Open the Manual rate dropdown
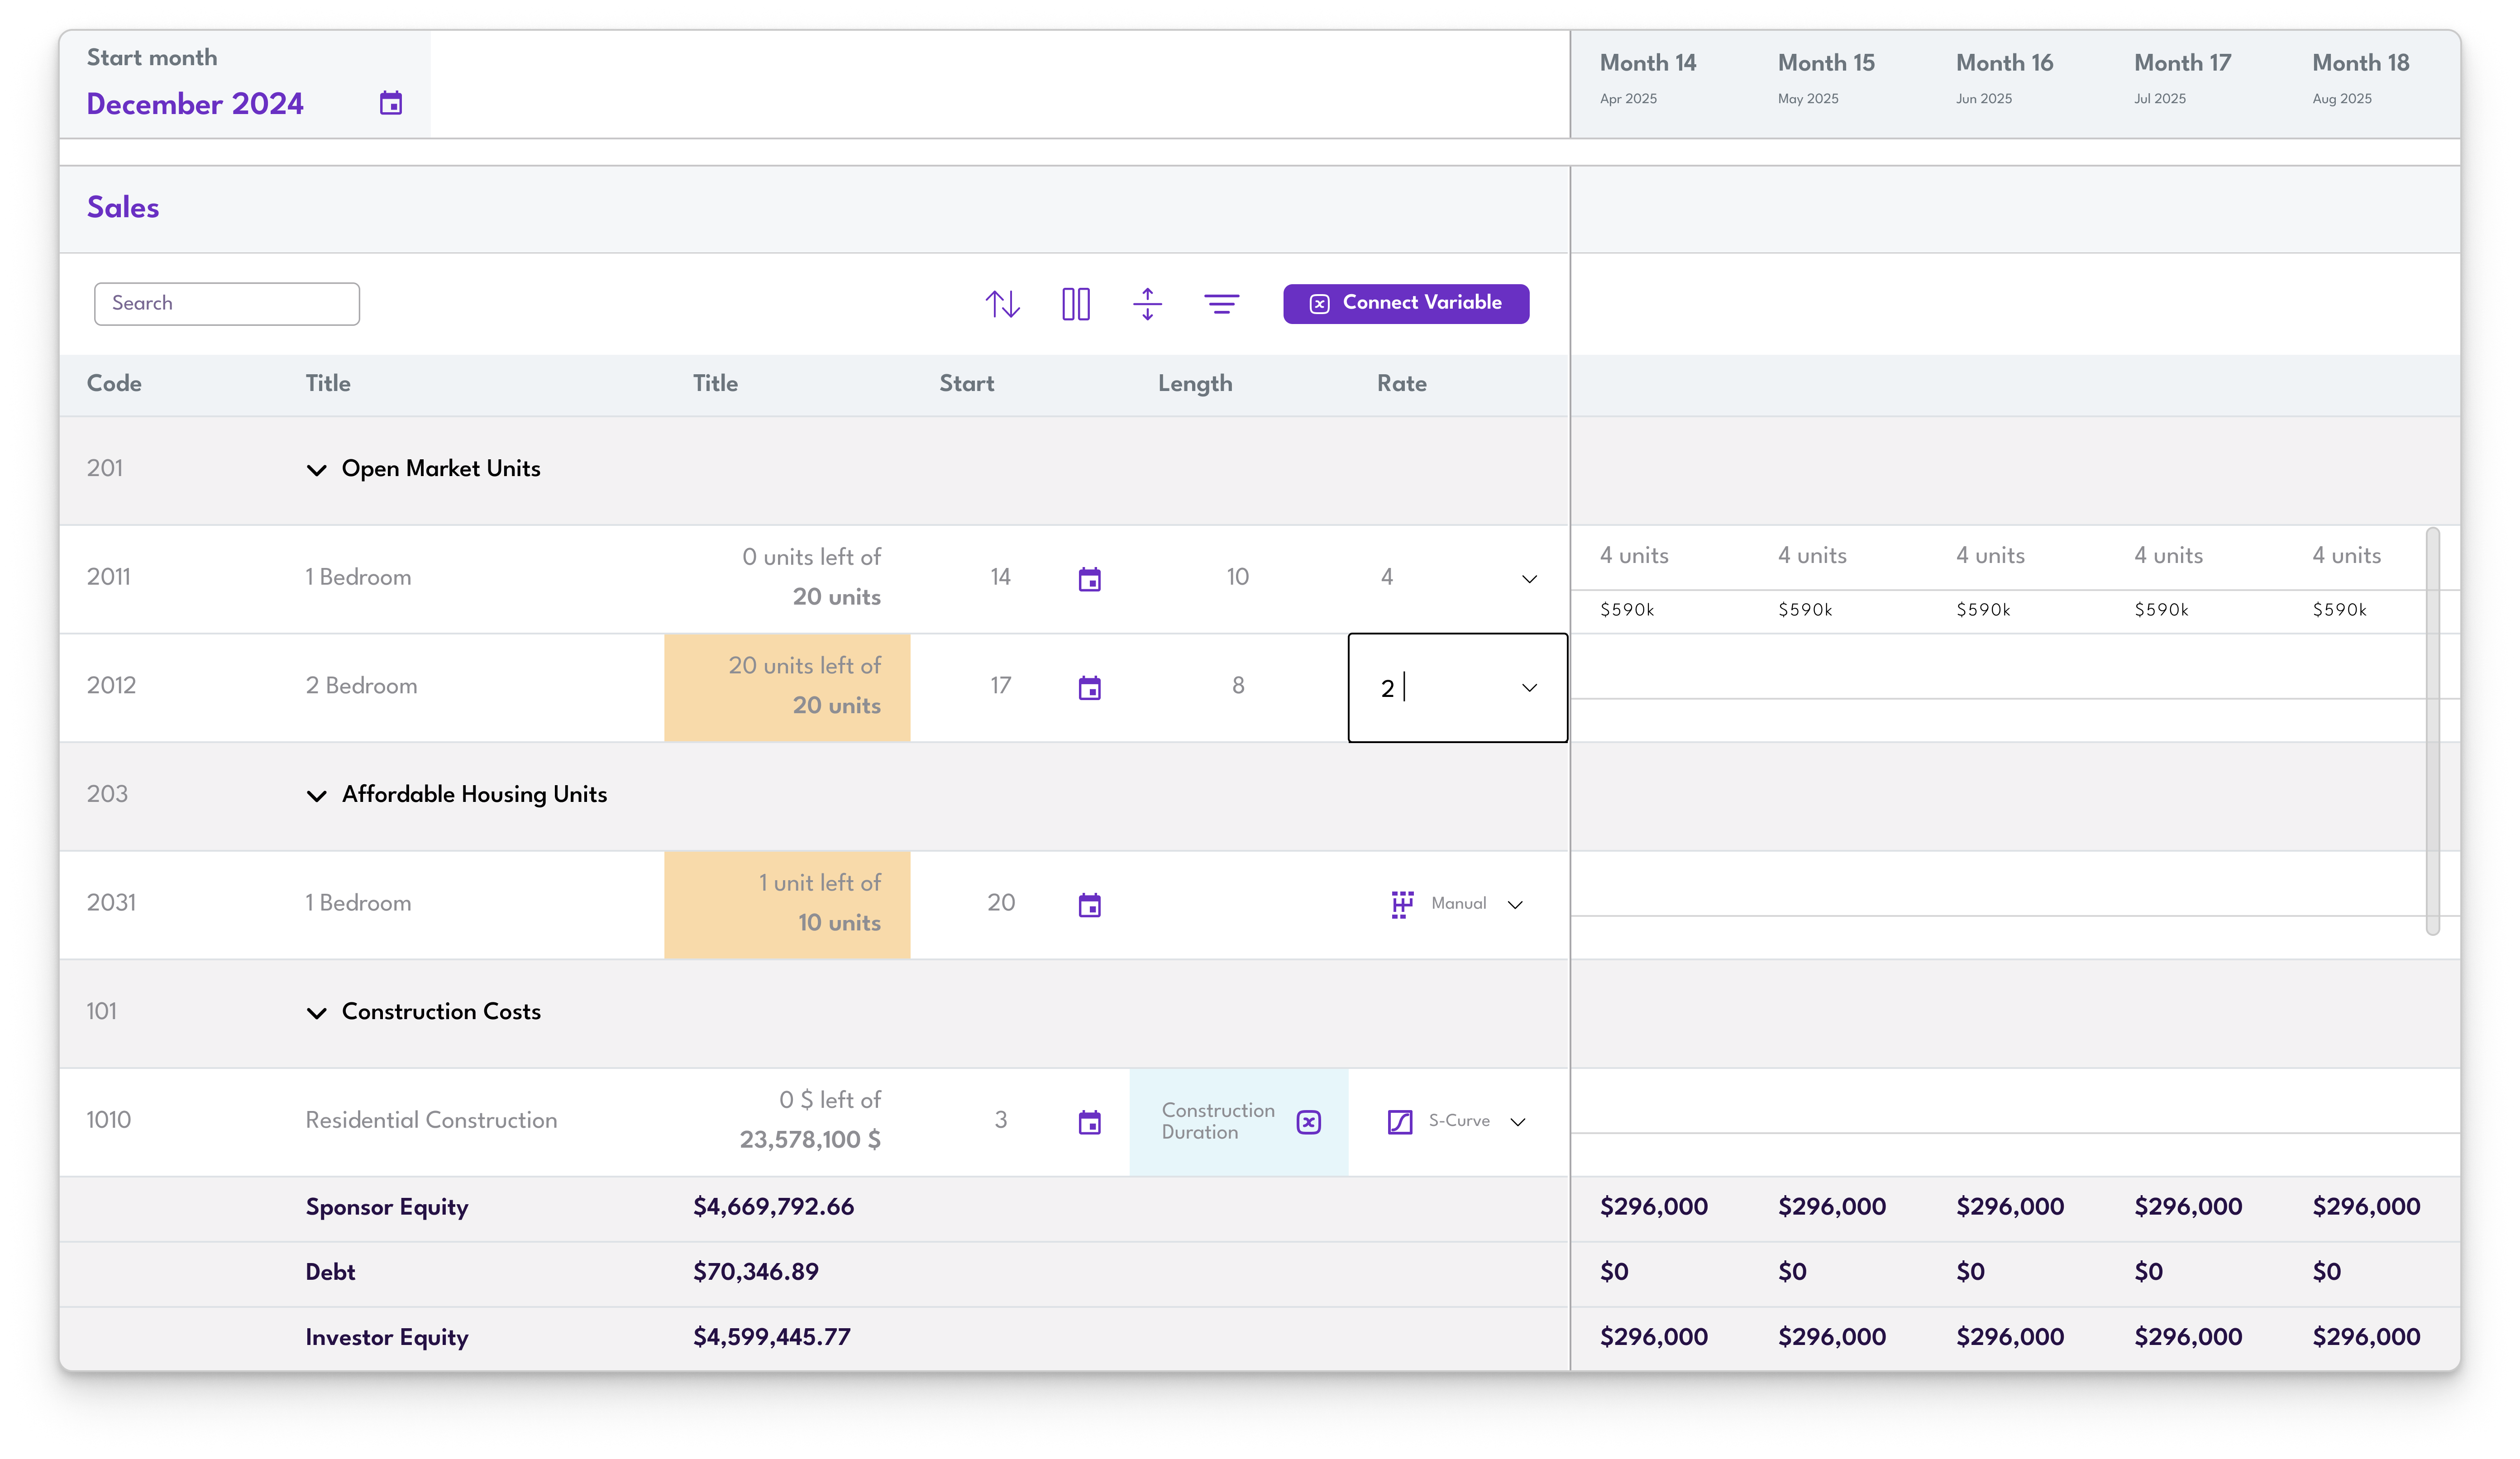 point(1515,905)
